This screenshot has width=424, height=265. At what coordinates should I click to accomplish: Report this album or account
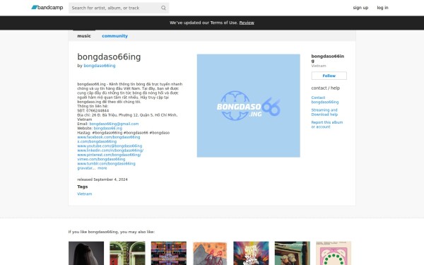pos(327,124)
